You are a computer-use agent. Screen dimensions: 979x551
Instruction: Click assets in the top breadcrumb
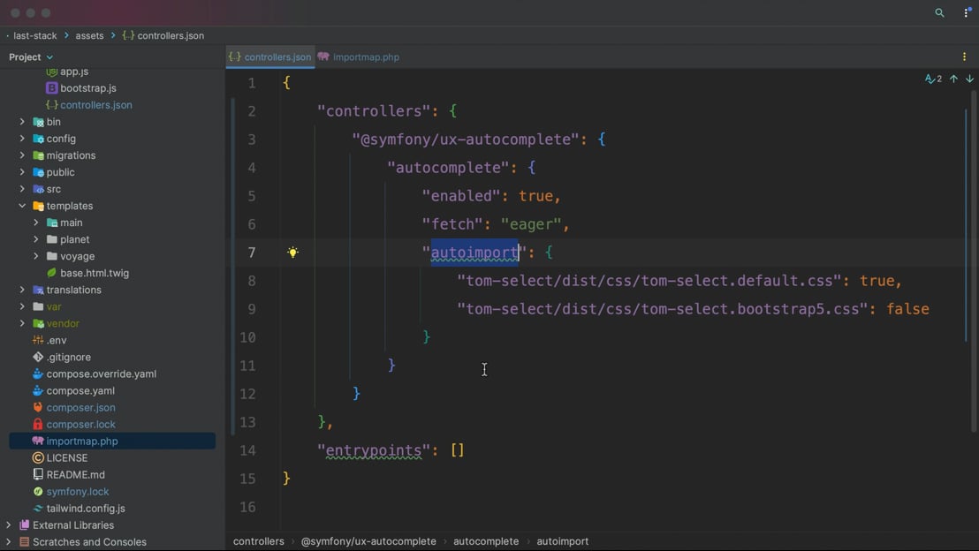[x=89, y=35]
